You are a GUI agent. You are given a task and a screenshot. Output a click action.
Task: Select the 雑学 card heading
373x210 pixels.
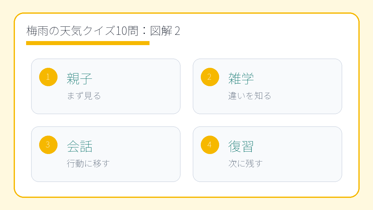[x=241, y=79]
